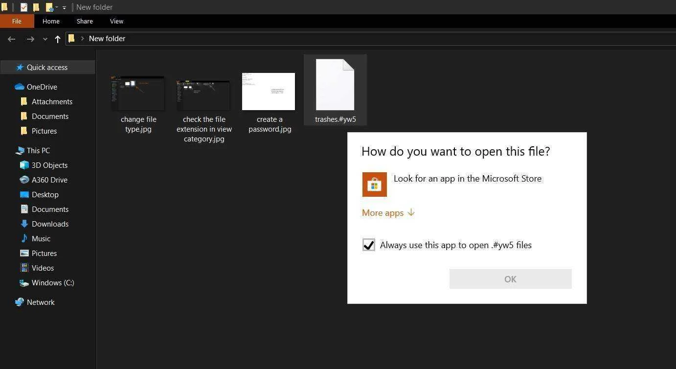Click the Properties checkmark icon in title bar
Viewport: 676px width, 369px height.
[23, 7]
